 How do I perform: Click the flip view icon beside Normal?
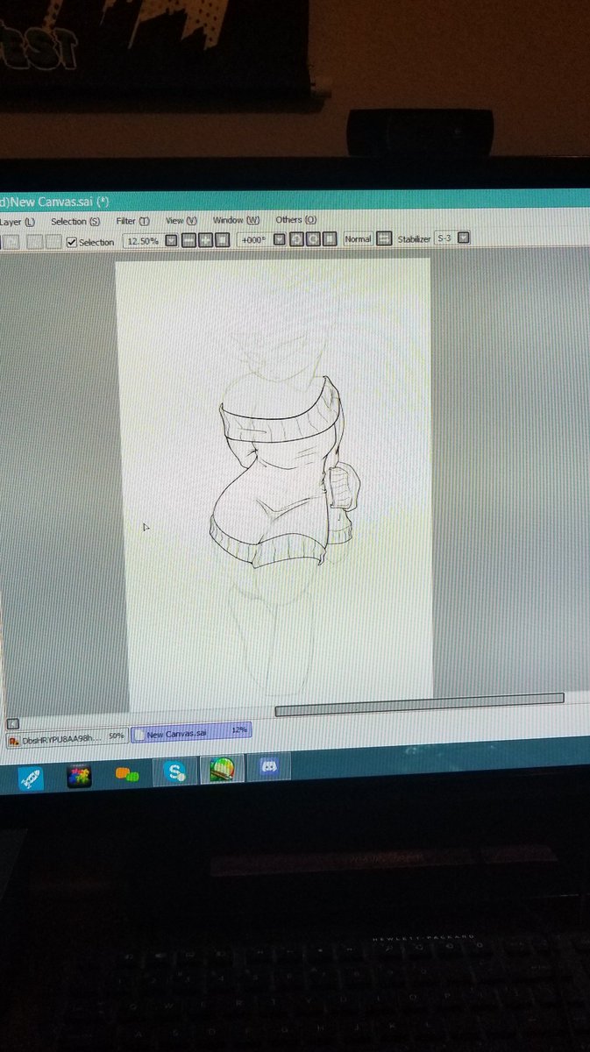(x=383, y=238)
